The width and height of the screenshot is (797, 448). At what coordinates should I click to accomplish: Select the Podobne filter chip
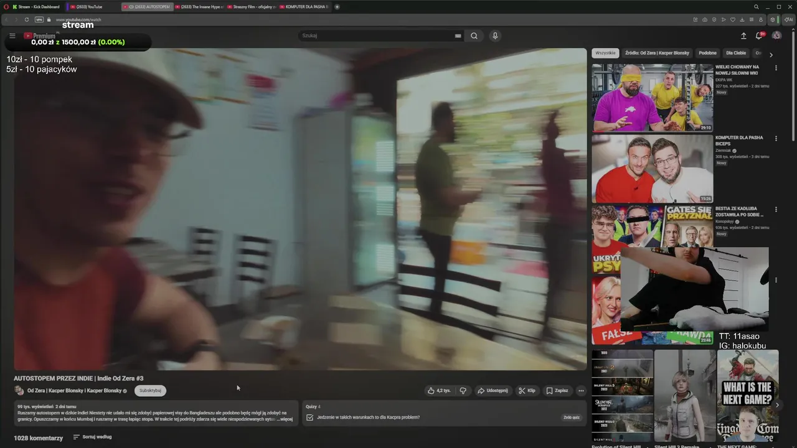click(x=707, y=53)
